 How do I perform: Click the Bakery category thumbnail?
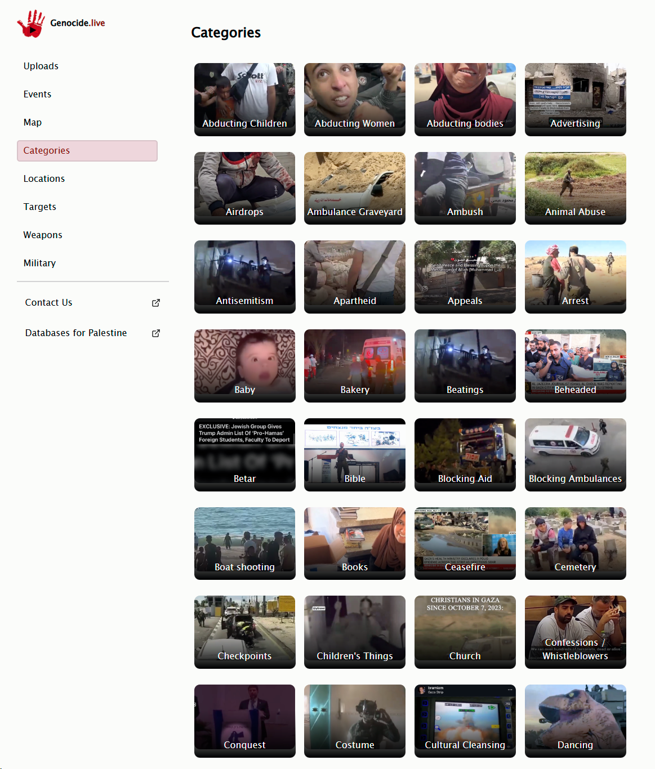[355, 365]
